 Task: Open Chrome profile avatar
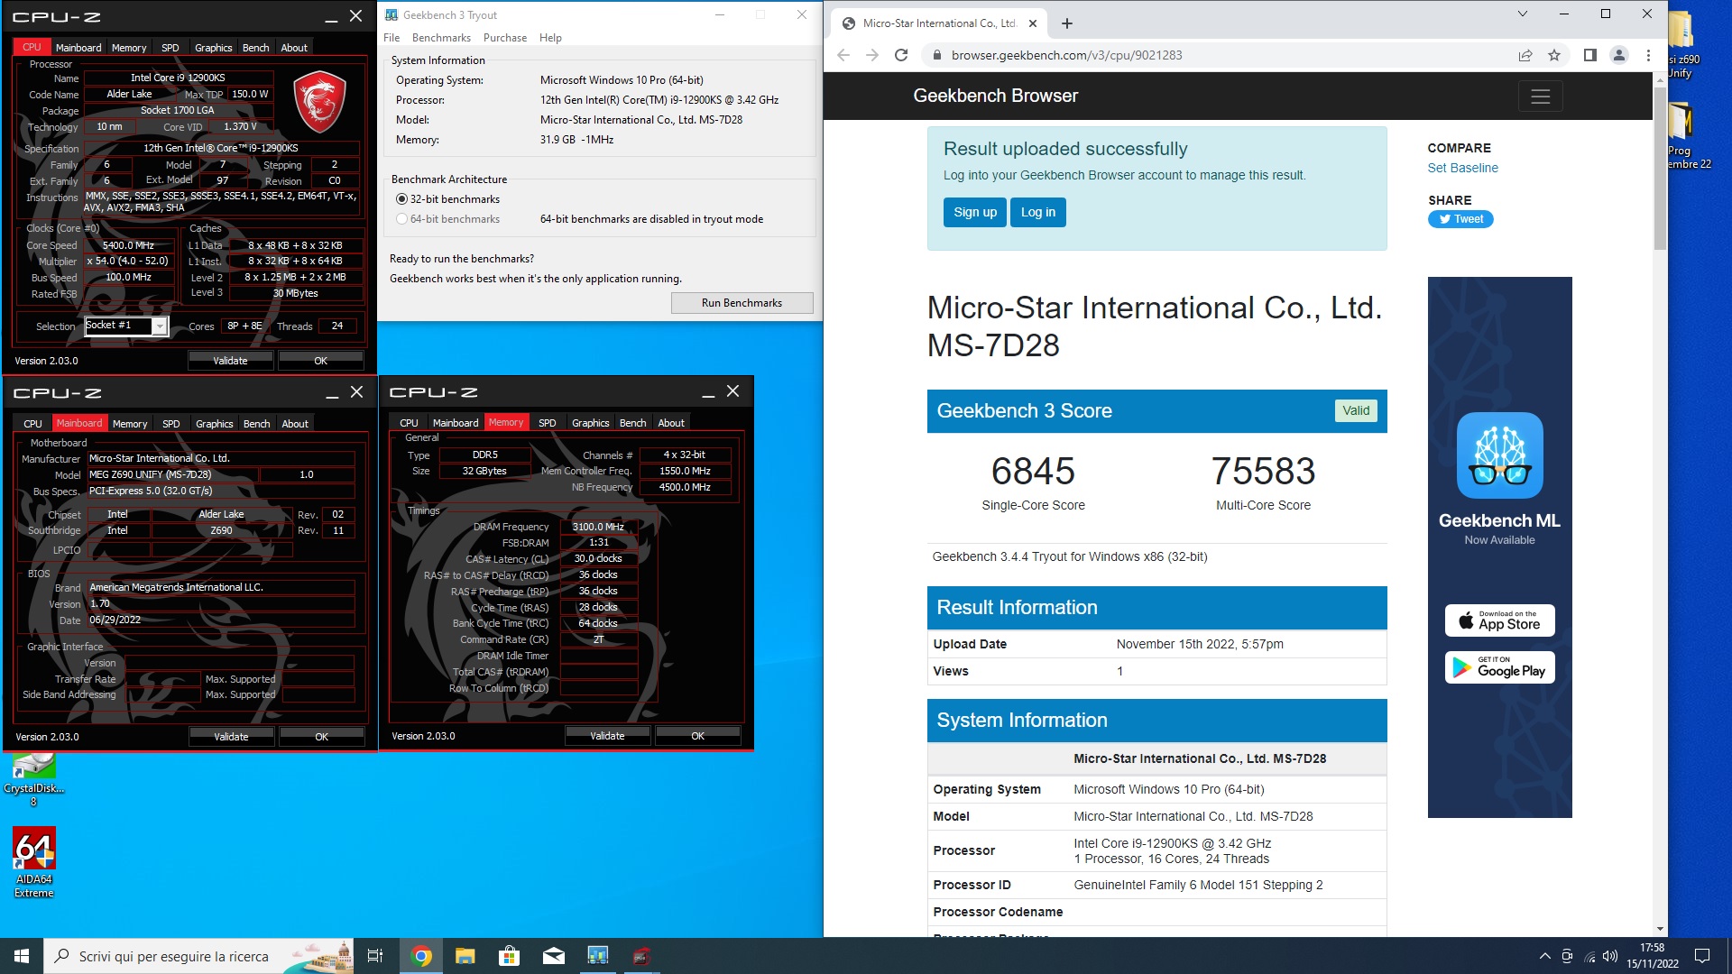(1619, 55)
